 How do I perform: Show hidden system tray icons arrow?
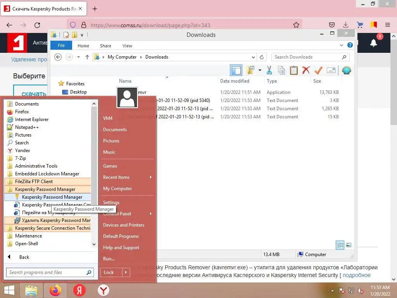pos(332,291)
